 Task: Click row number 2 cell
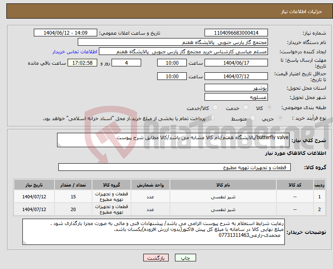click(319, 209)
